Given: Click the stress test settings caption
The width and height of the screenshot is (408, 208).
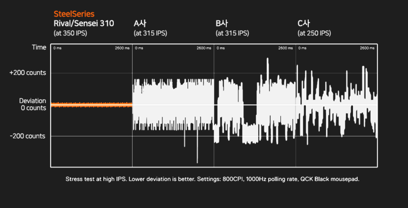Looking at the screenshot, I should 212,179.
